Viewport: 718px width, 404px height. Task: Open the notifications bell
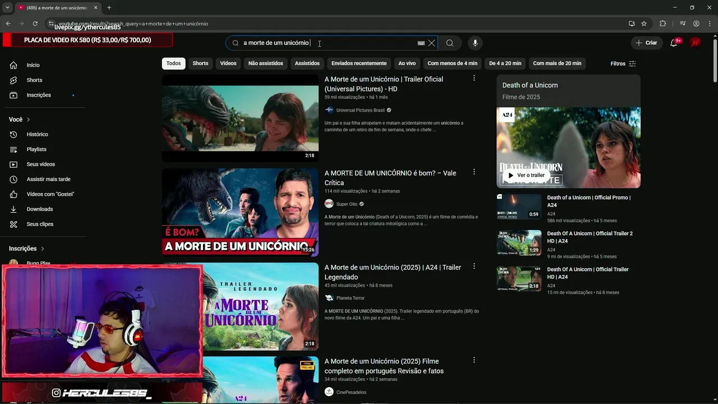[x=674, y=43]
